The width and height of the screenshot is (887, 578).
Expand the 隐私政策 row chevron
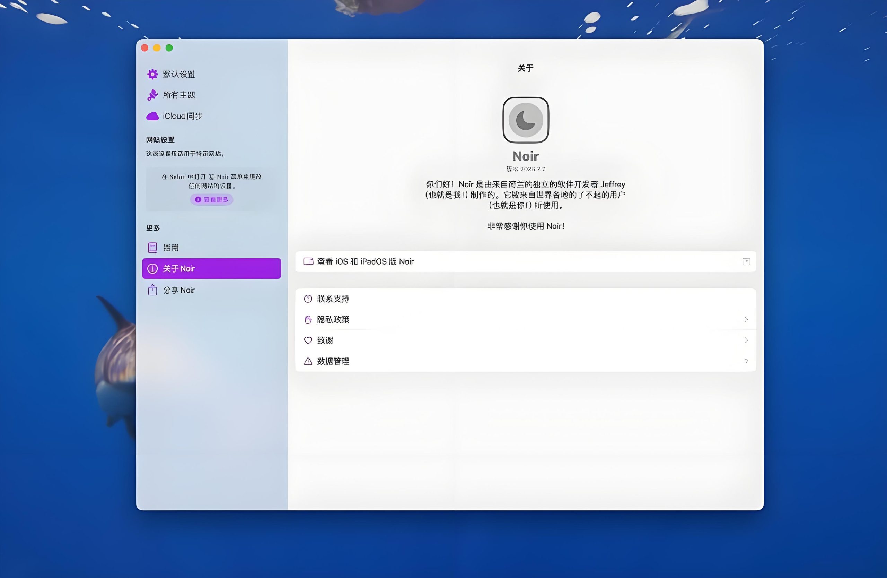pos(746,320)
